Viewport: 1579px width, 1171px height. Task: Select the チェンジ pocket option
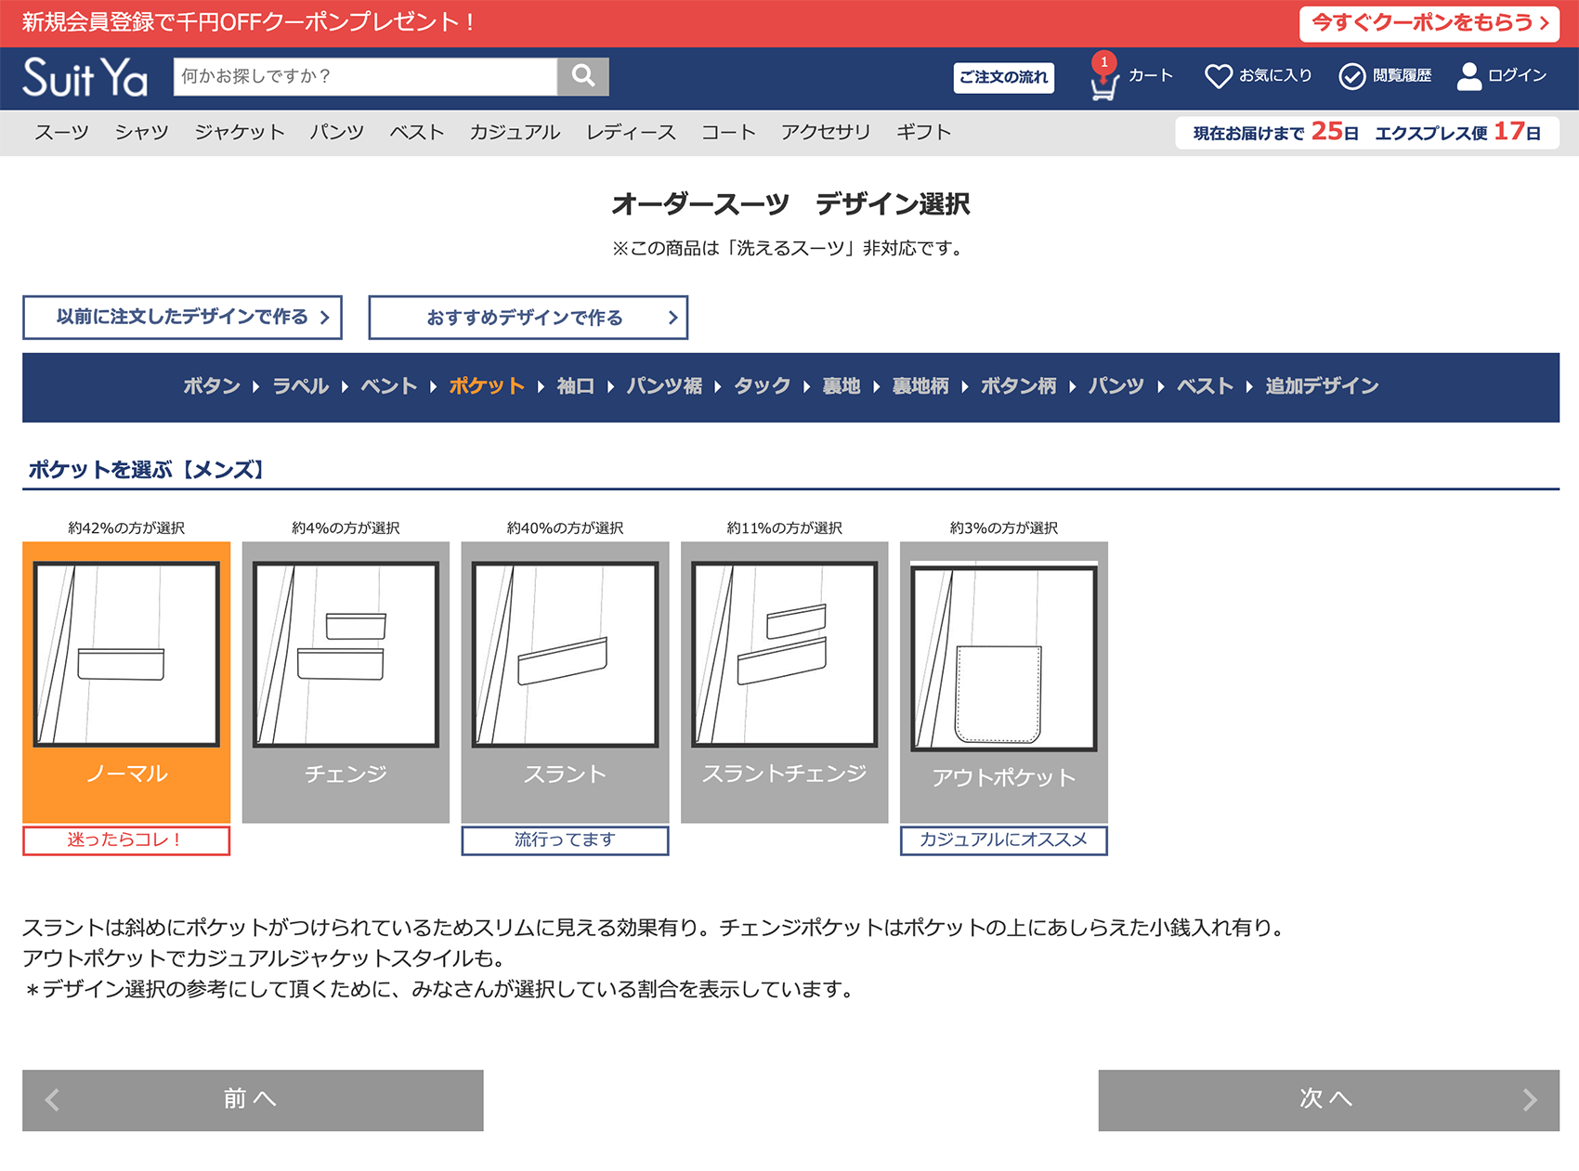click(346, 681)
